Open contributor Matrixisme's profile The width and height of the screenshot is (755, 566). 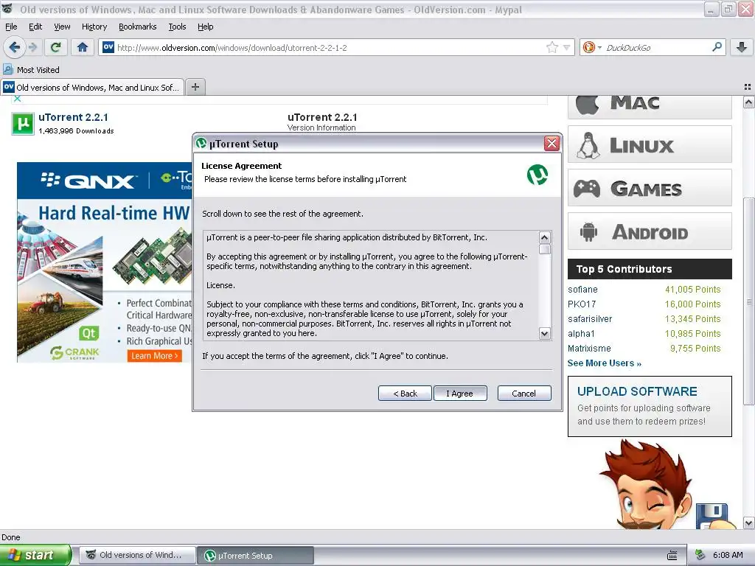click(589, 349)
